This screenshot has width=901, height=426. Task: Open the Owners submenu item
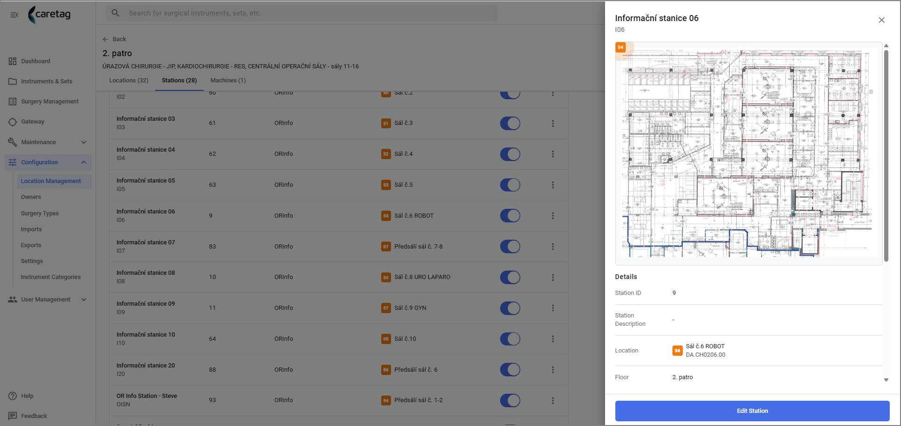point(31,197)
